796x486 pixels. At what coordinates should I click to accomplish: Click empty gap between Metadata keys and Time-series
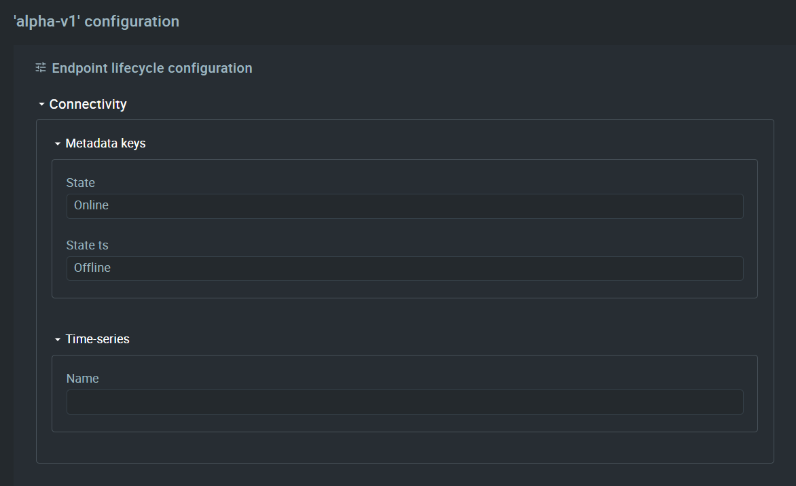click(x=405, y=315)
